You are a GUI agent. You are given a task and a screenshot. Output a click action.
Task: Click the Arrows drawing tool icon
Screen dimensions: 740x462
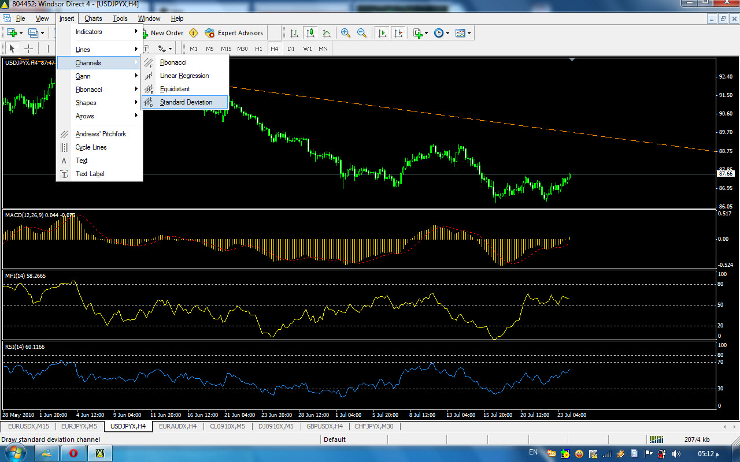point(161,49)
